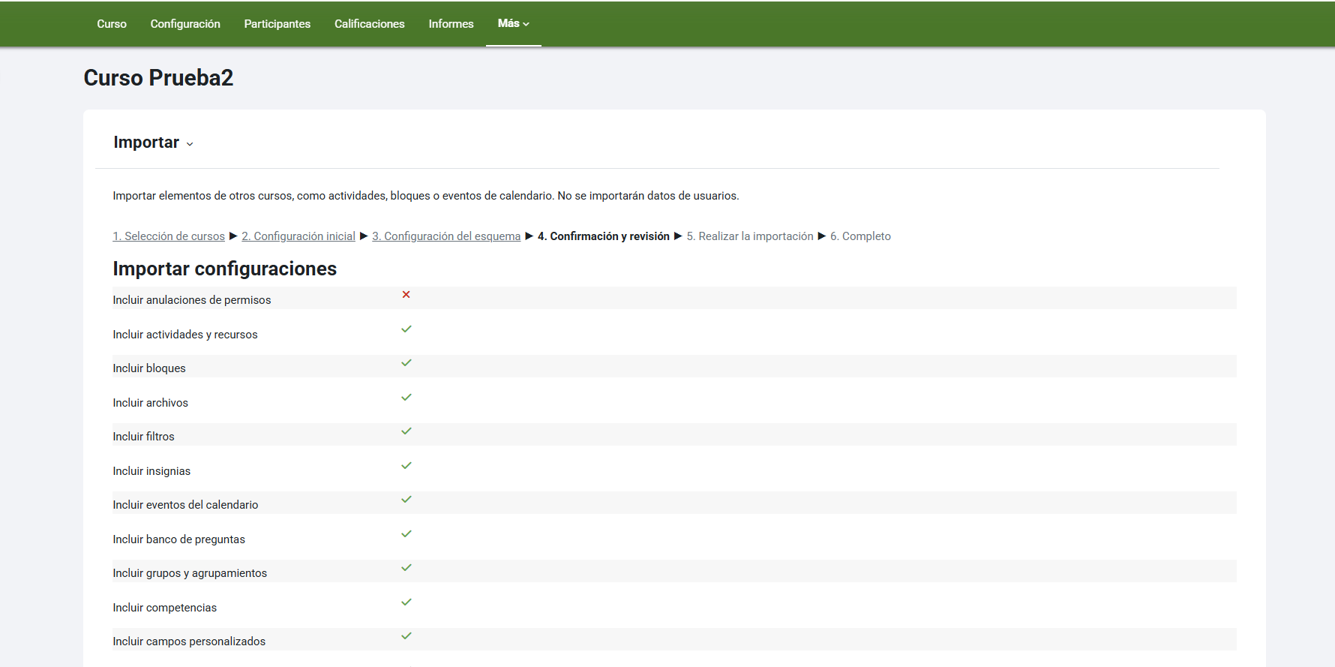Open the Calificaciones tab

369,24
